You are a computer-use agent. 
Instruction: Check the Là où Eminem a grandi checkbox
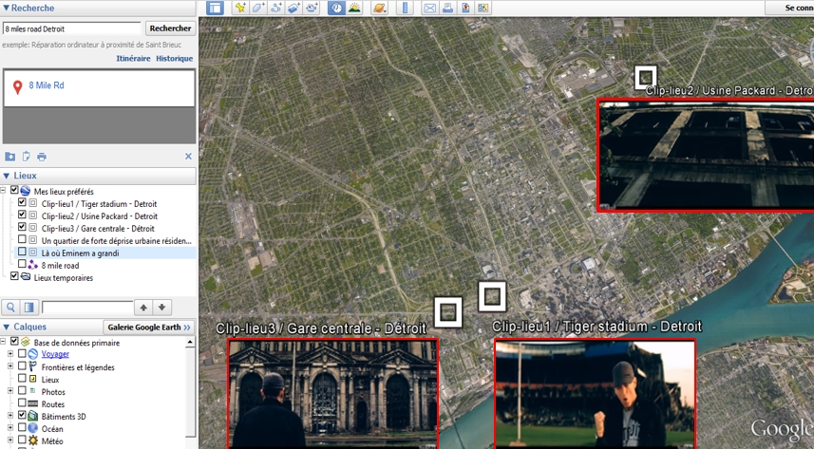(x=22, y=252)
